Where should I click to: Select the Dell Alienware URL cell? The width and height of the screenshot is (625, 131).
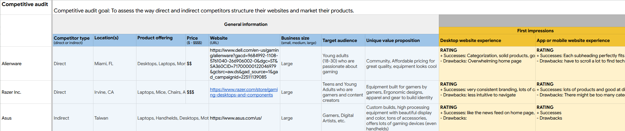(244, 63)
